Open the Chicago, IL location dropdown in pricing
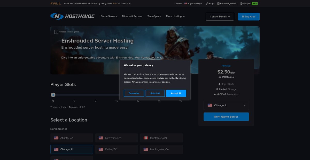The height and width of the screenshot is (160, 310). (x=226, y=105)
